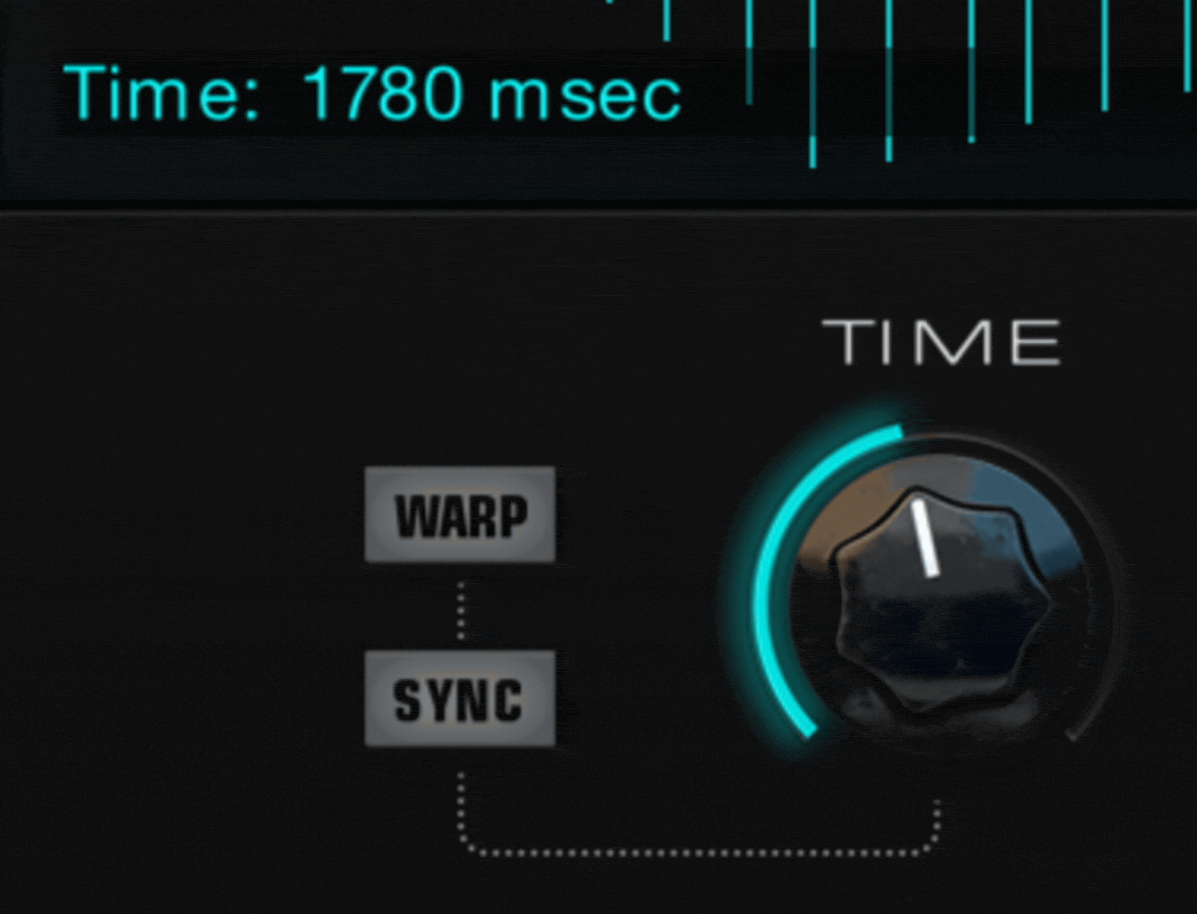Image resolution: width=1197 pixels, height=914 pixels.
Task: Click the white pointer on the TIME knob
Action: (925, 538)
